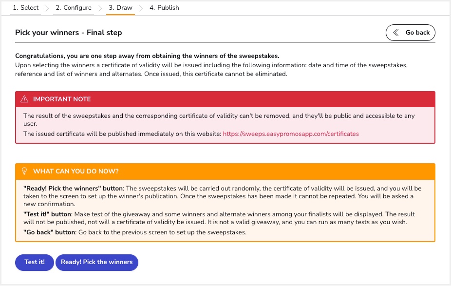Switch to the 2. Configure step tab
Image resolution: width=451 pixels, height=286 pixels.
(x=74, y=8)
